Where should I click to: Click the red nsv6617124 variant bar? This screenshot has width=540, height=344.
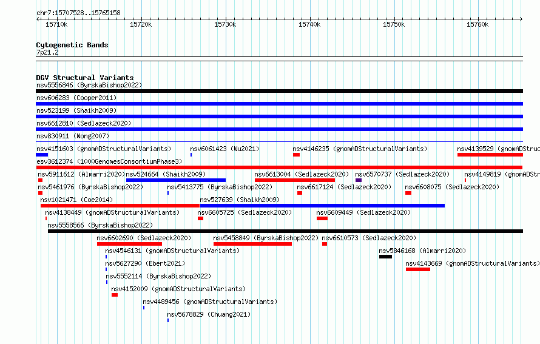tap(300, 193)
